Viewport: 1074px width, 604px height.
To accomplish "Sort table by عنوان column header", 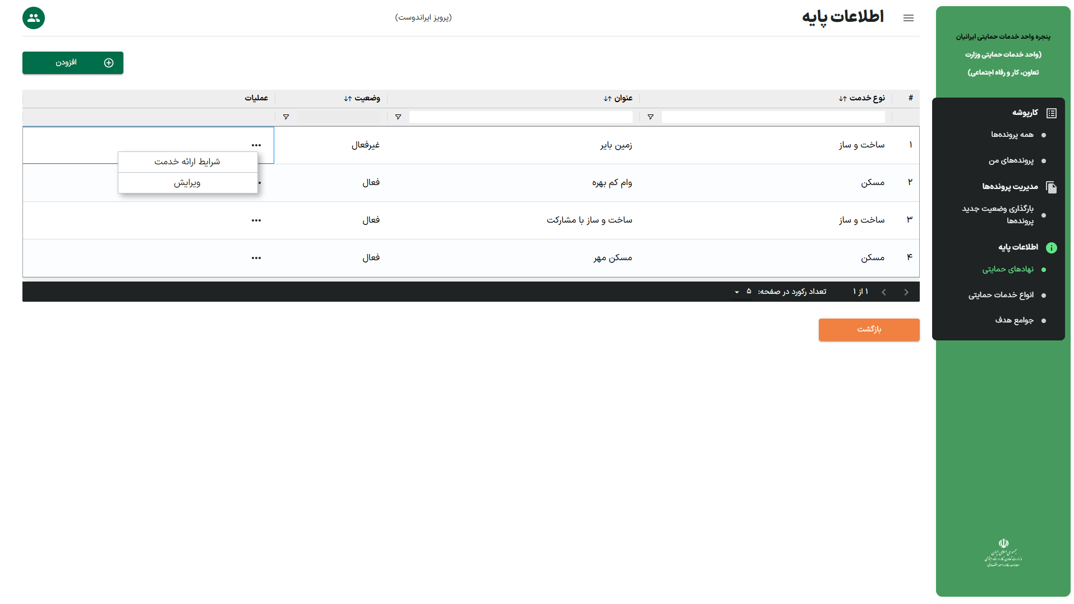I will coord(618,98).
